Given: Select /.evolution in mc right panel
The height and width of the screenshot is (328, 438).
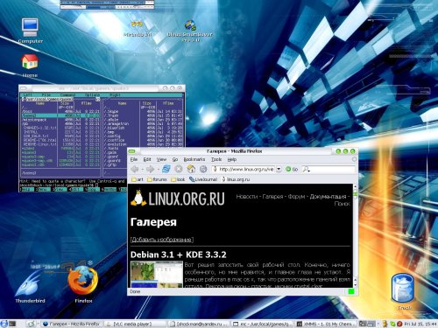Looking at the screenshot, I should pyautogui.click(x=143, y=144).
